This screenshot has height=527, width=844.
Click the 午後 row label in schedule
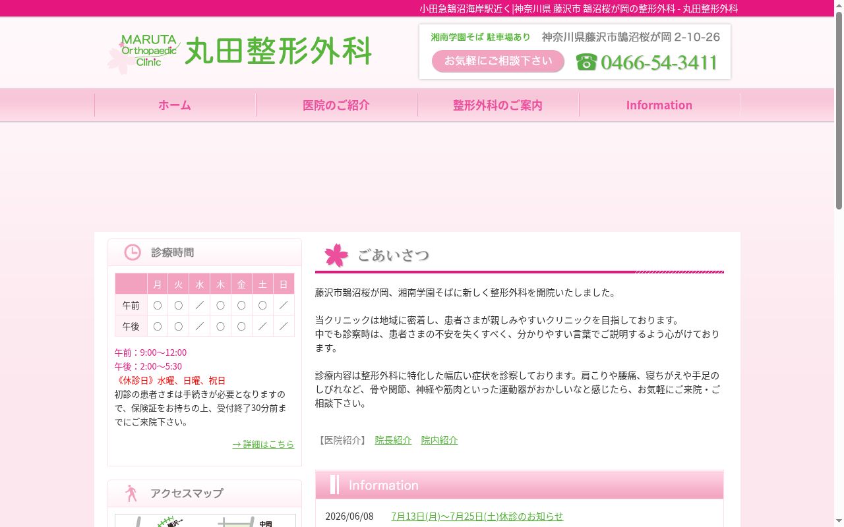click(131, 326)
